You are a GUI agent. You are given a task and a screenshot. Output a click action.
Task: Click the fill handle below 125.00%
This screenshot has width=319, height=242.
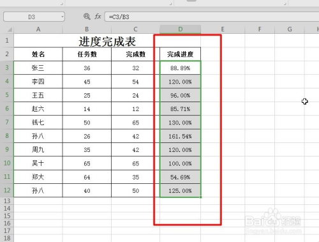200,197
